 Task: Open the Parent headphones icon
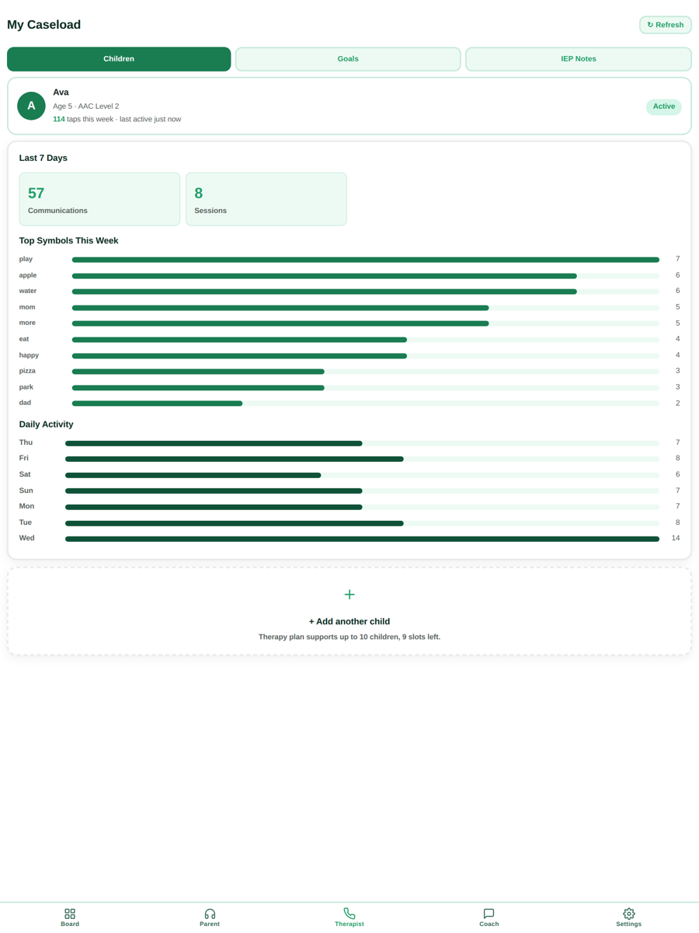tap(210, 914)
